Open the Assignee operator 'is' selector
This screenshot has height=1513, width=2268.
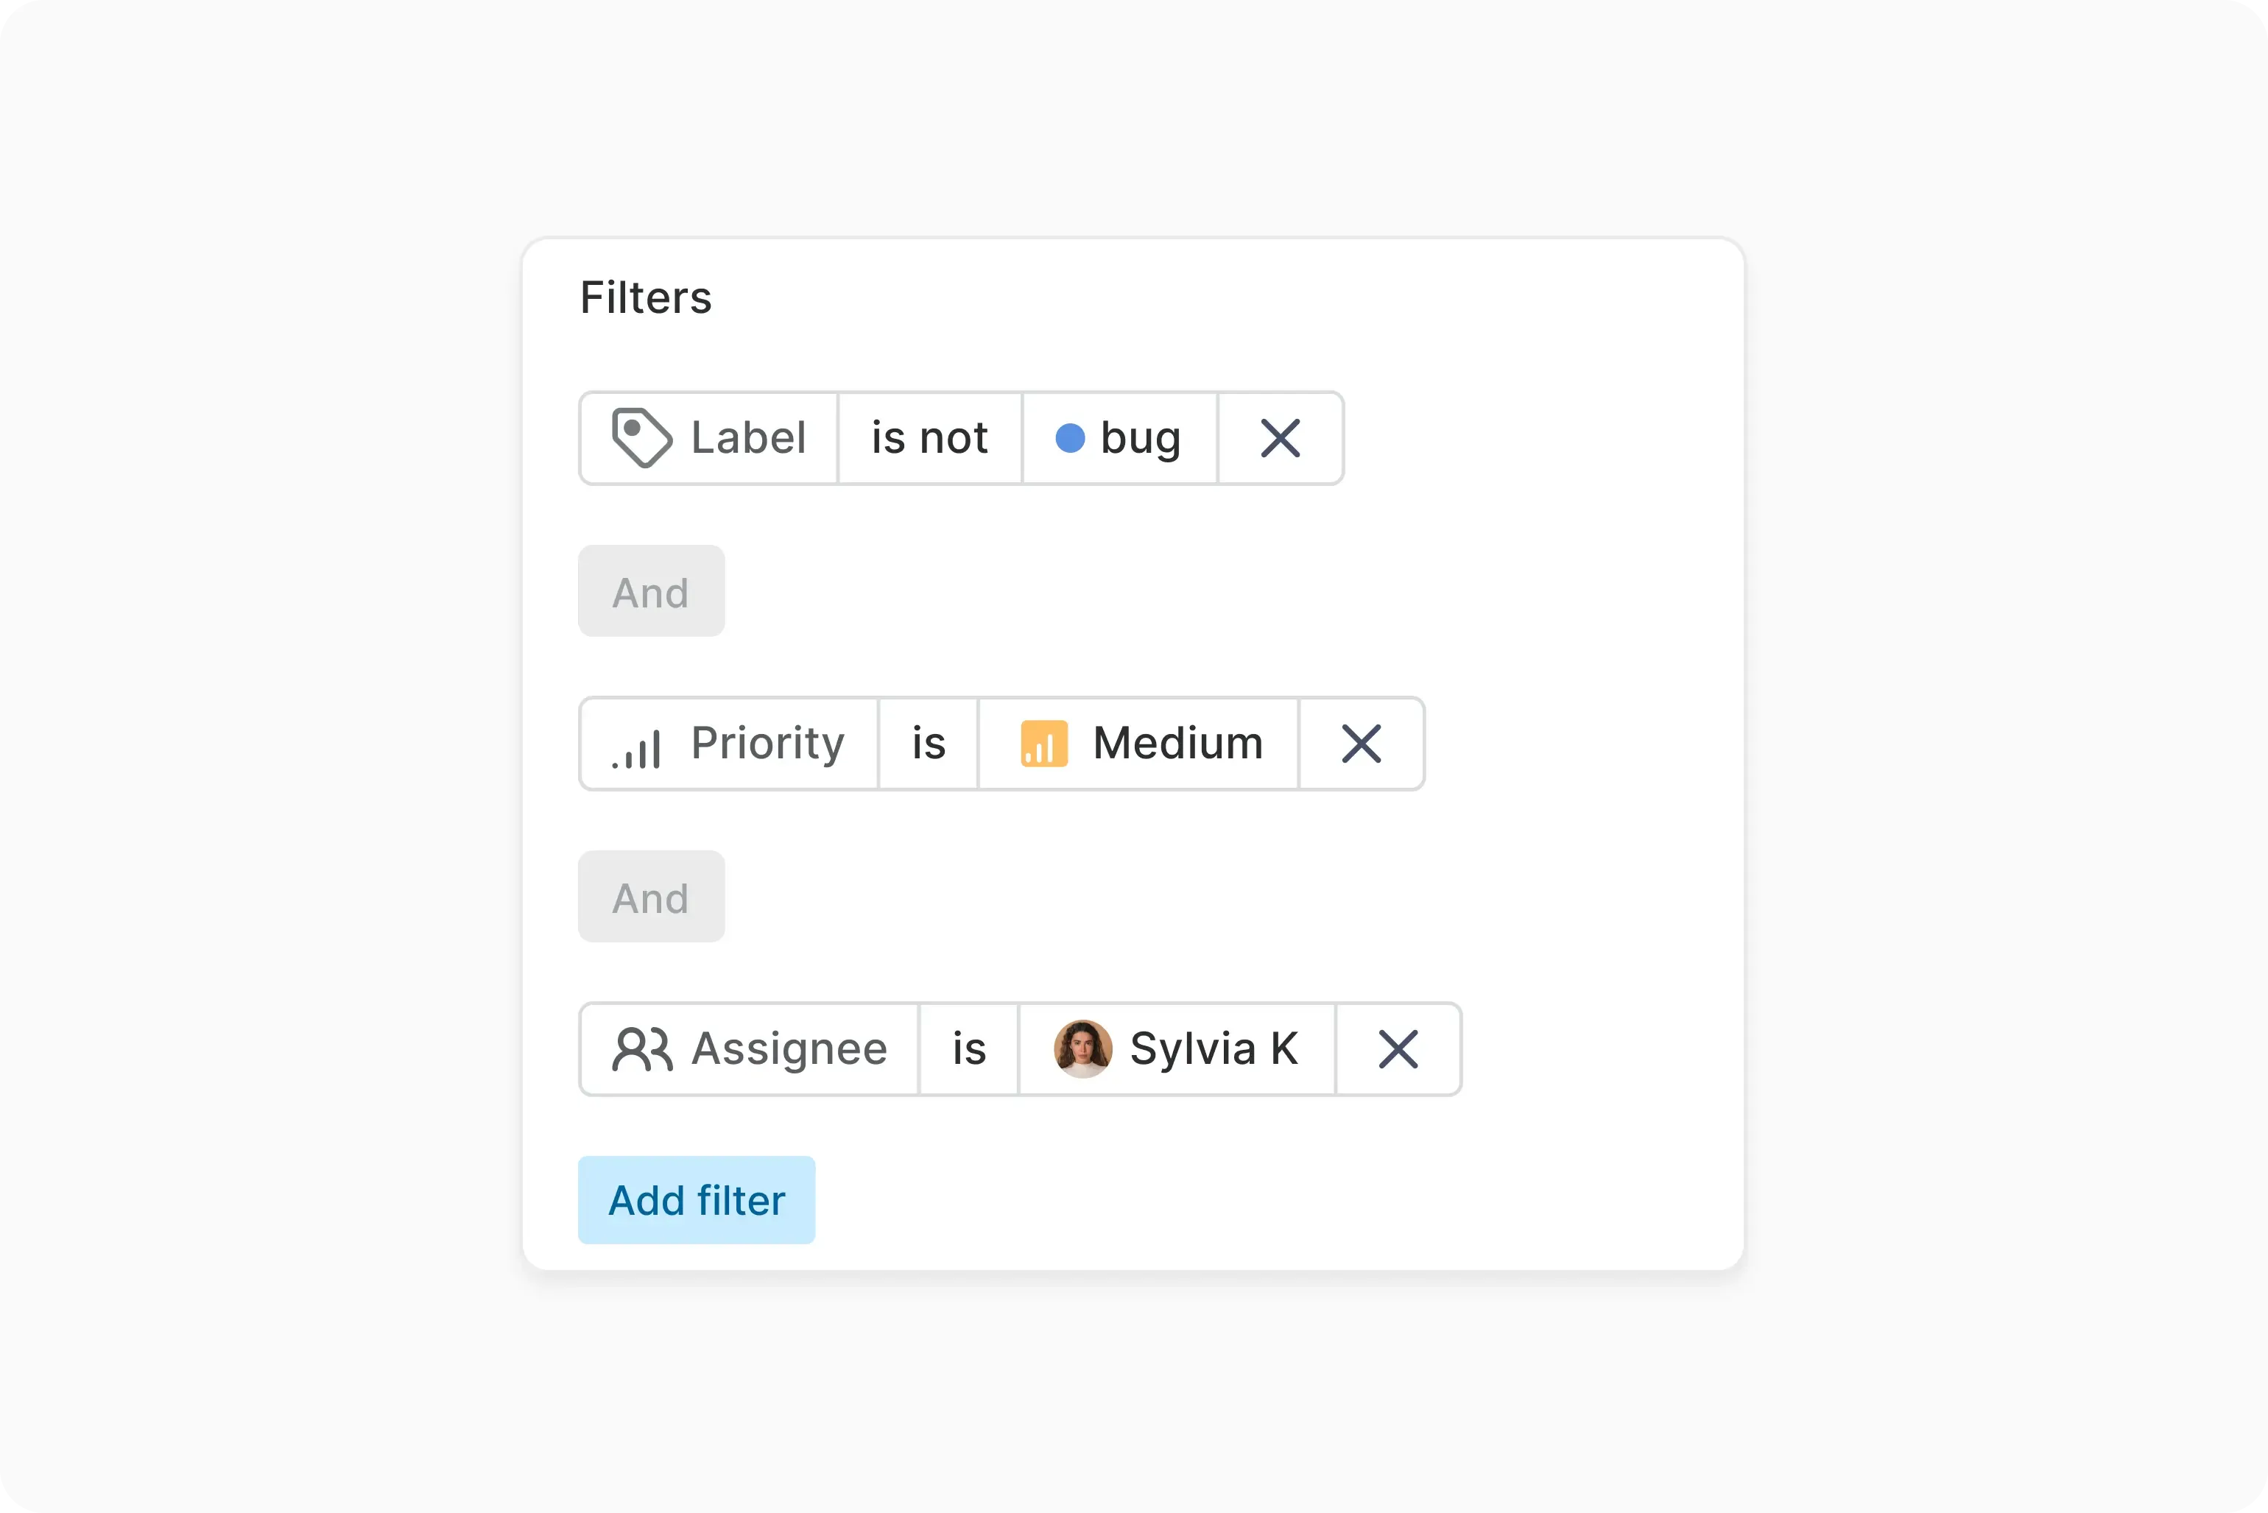tap(968, 1049)
